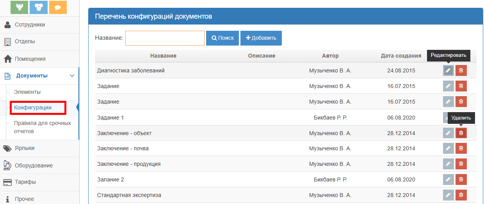Click trash icon for Залание 2

461,179
